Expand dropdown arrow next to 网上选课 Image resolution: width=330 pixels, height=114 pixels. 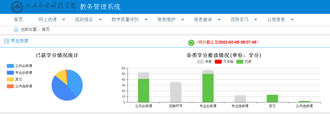coord(64,20)
